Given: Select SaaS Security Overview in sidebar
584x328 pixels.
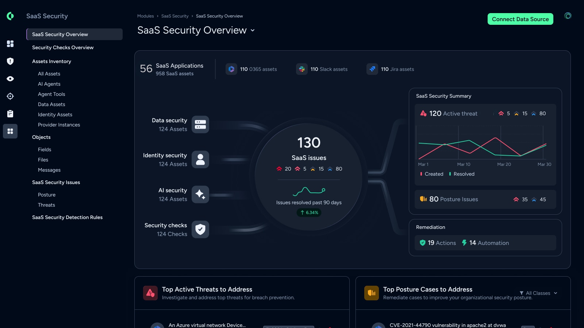Looking at the screenshot, I should pos(74,34).
